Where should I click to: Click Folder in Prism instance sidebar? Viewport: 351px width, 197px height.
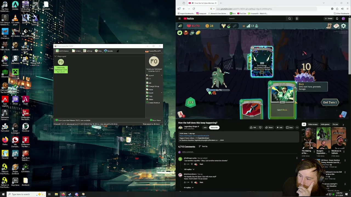click(149, 89)
